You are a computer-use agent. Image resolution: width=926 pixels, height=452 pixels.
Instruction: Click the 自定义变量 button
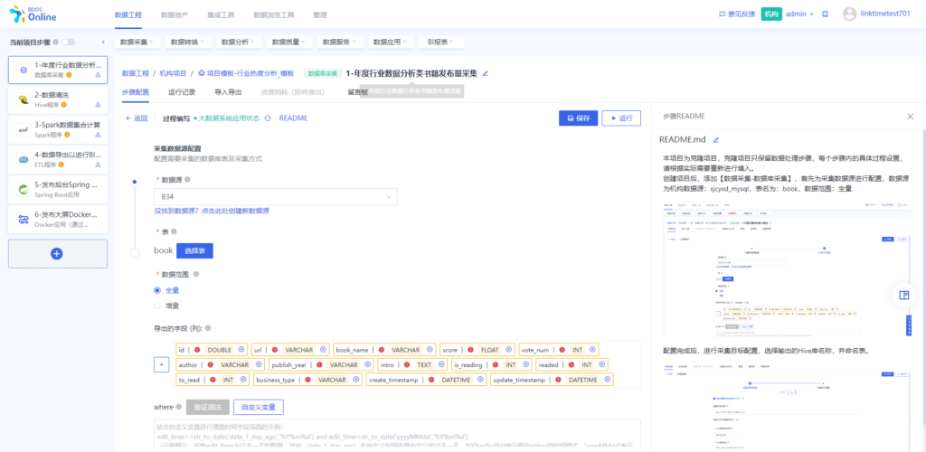click(259, 407)
